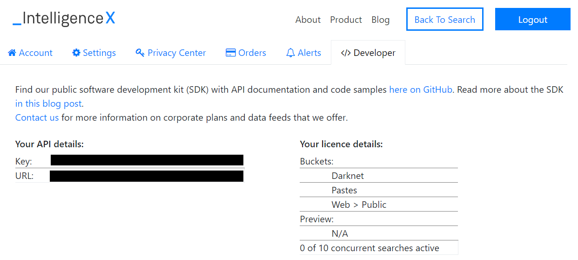Click the key icon beside Privacy Center
Screen dimensions: 578x260
point(140,53)
